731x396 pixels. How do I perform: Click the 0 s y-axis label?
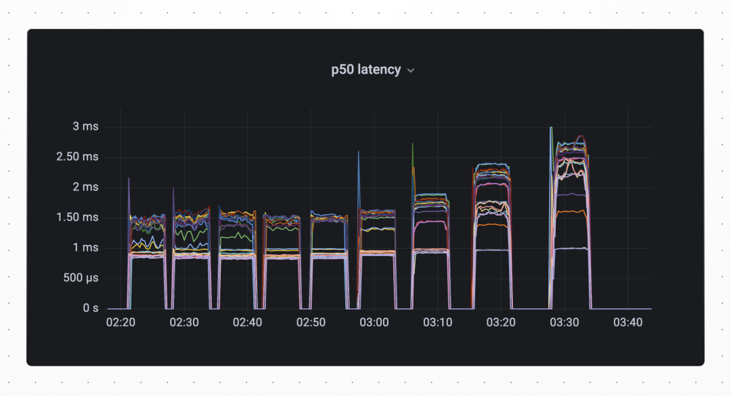pyautogui.click(x=91, y=308)
